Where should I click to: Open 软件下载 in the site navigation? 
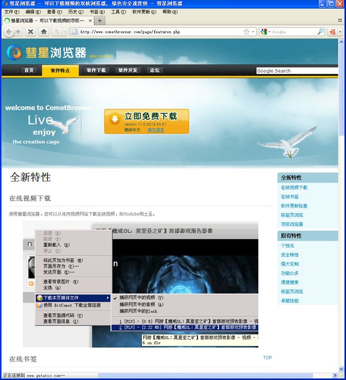[96, 70]
